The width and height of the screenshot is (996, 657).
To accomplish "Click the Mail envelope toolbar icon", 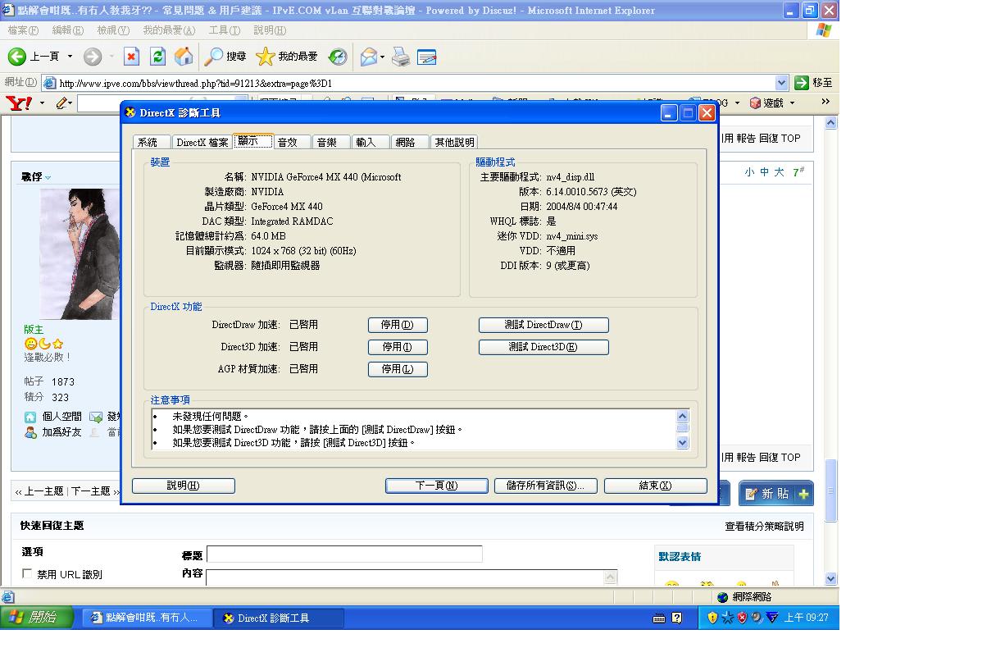I will click(369, 57).
